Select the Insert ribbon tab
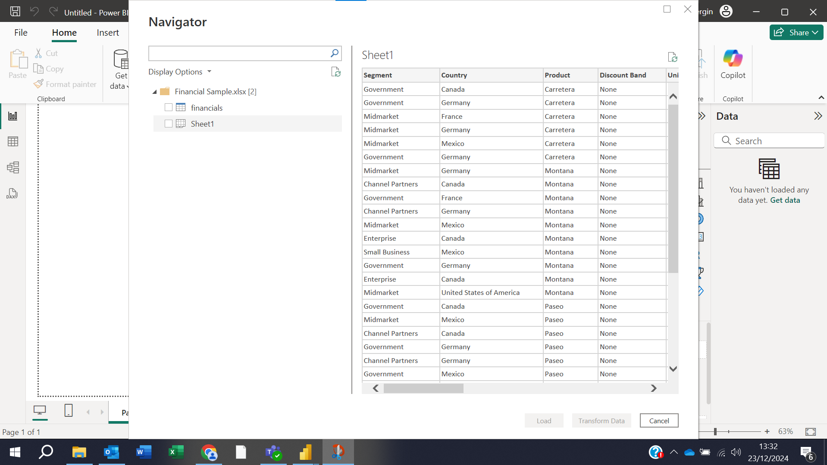This screenshot has height=465, width=827. click(108, 33)
